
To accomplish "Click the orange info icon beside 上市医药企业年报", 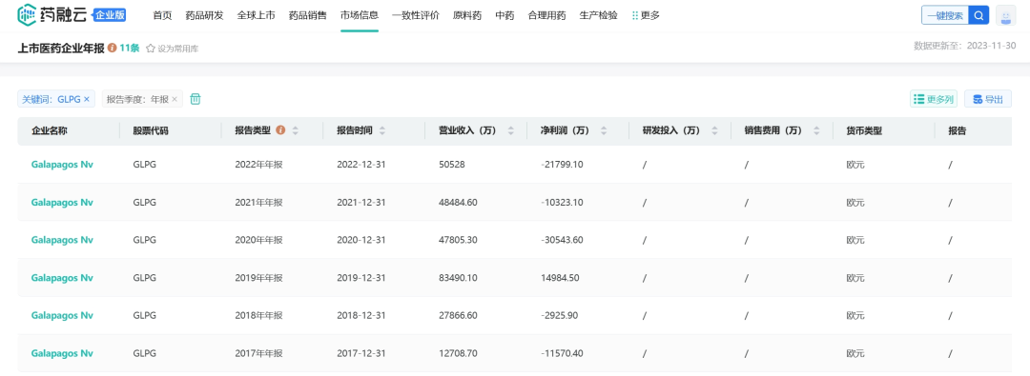I will point(113,48).
